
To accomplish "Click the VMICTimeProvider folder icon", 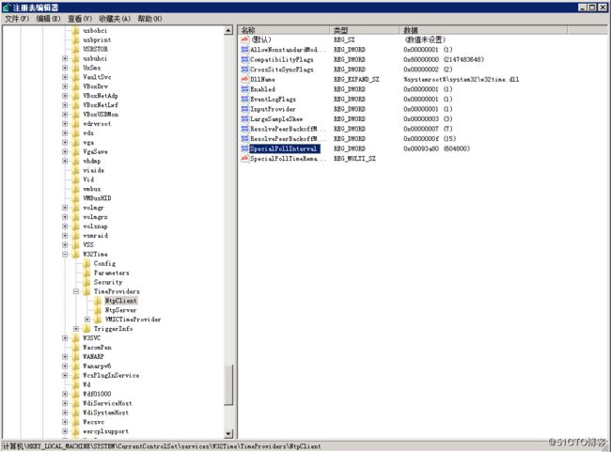I will coord(98,320).
